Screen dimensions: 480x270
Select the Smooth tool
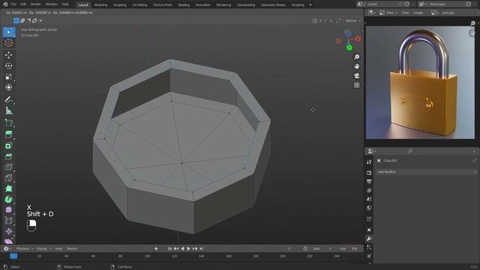pos(9,210)
